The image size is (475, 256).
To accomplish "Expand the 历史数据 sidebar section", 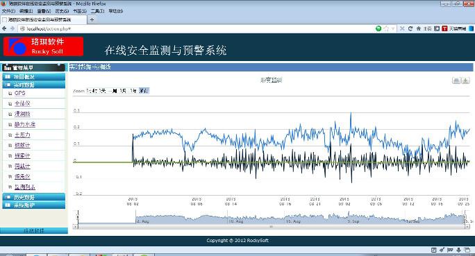I will pos(33,197).
